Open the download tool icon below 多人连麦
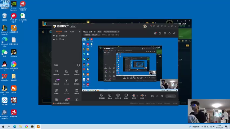Screen dimensions: 230x129 click(x=66, y=91)
